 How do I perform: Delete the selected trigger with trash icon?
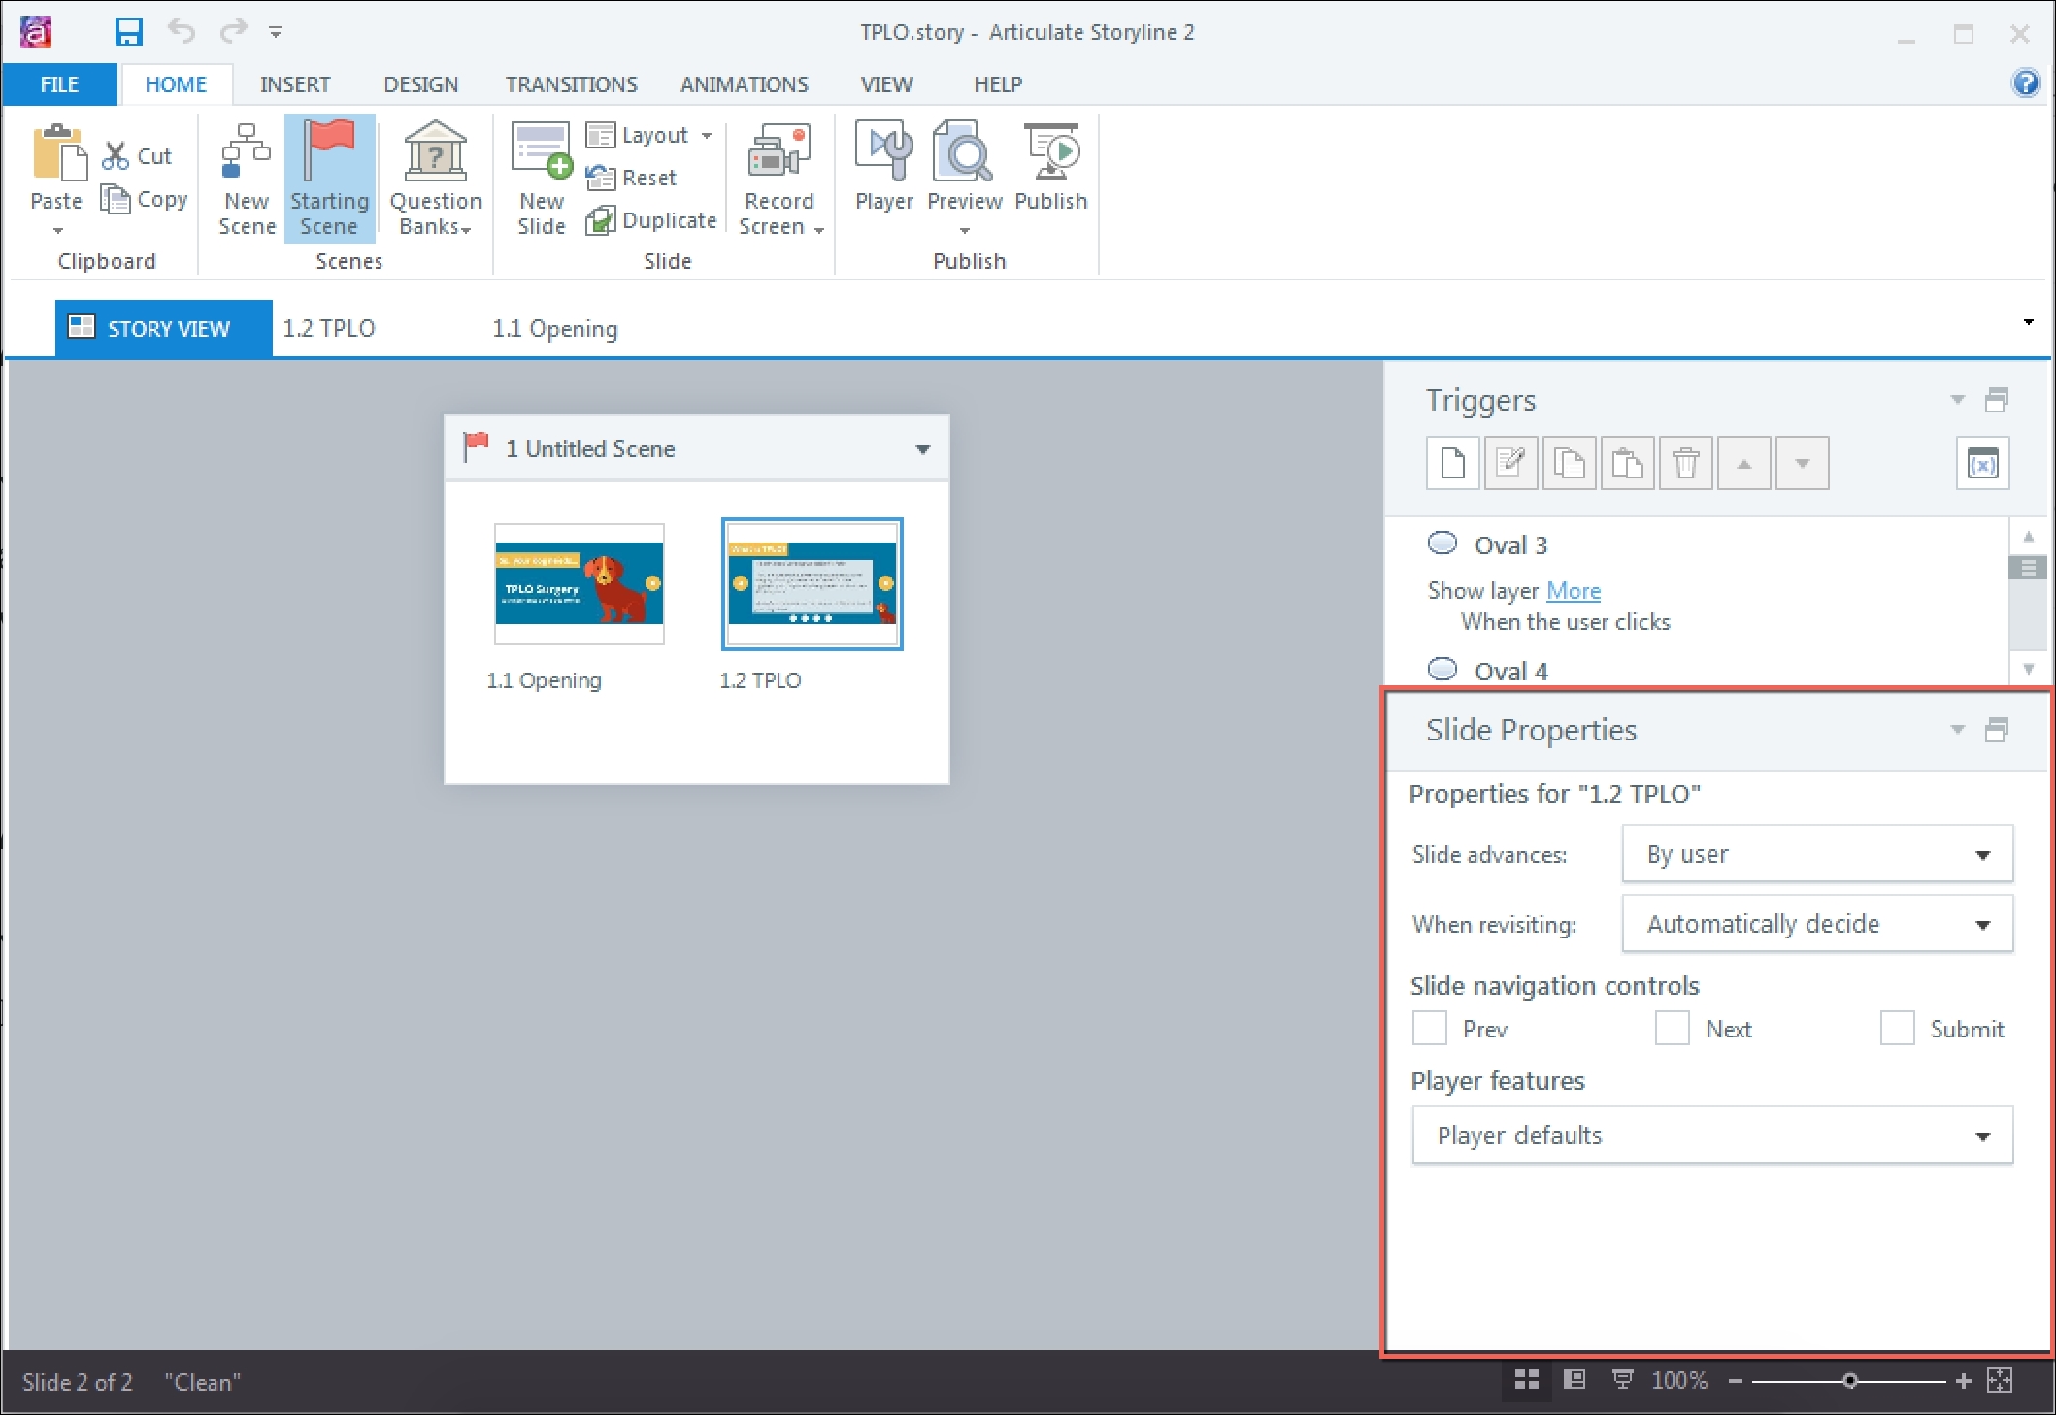1685,463
